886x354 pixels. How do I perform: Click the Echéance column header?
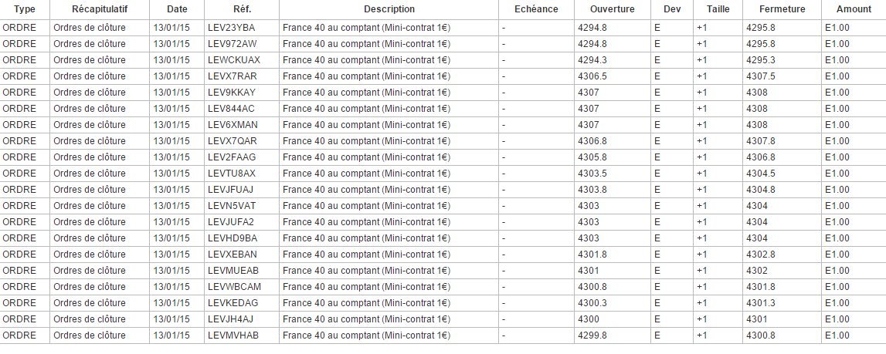tap(535, 9)
